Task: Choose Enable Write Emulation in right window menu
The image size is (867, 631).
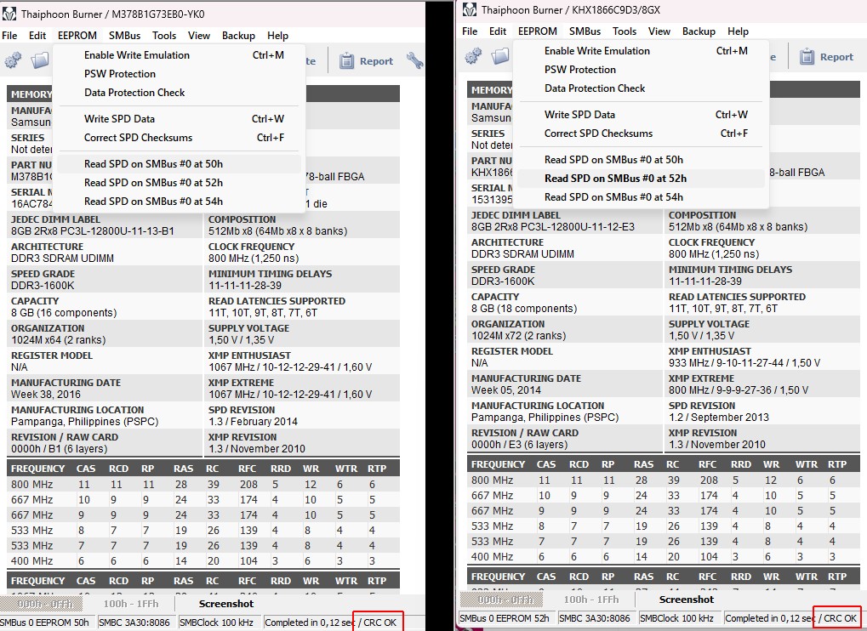Action: (641, 50)
